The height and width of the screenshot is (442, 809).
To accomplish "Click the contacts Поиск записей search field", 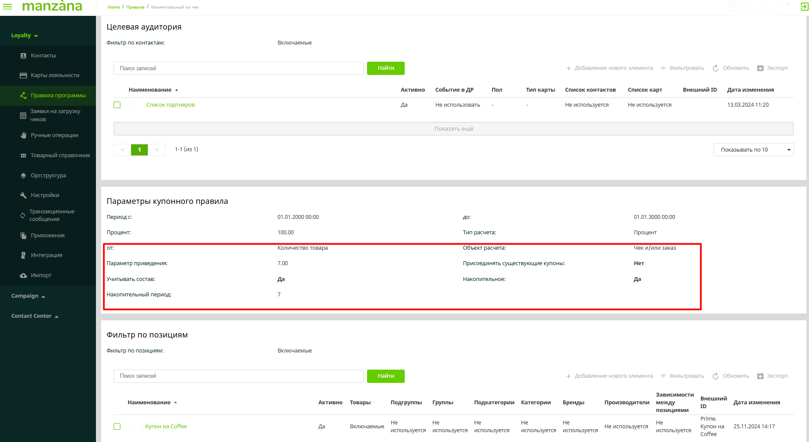I will (238, 69).
